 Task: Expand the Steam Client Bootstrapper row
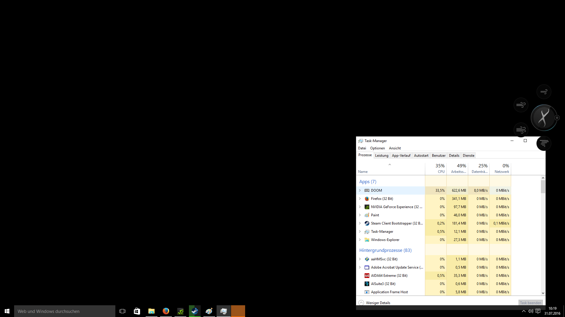[360, 223]
